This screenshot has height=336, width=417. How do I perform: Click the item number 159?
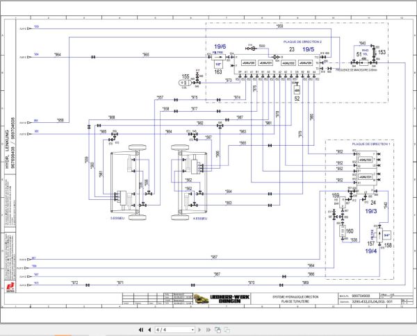336,196
